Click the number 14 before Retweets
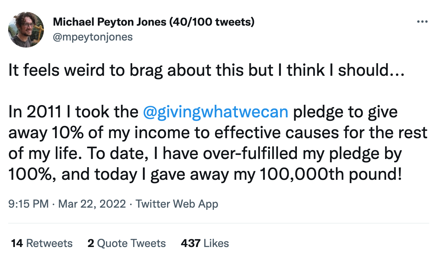This screenshot has width=436, height=260. 17,243
